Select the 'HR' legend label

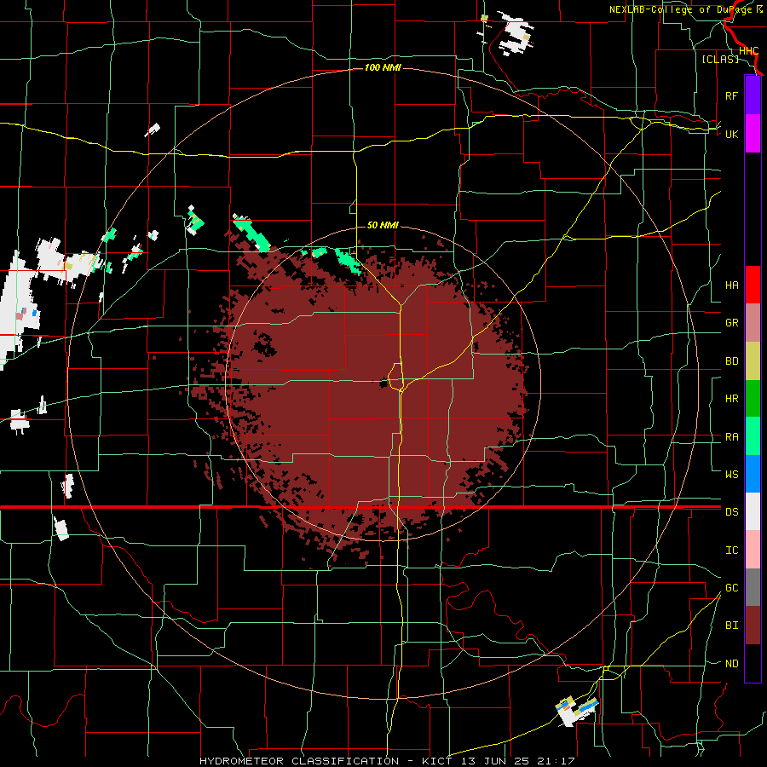click(x=731, y=399)
